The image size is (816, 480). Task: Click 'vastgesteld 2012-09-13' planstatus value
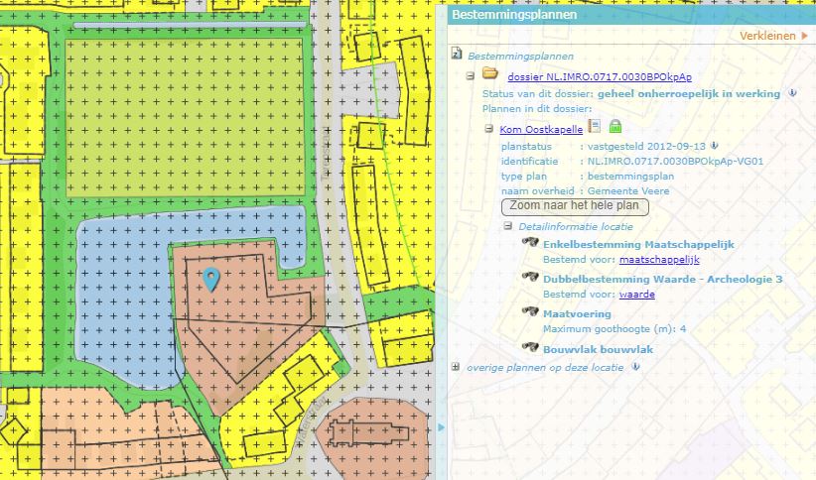tap(646, 146)
